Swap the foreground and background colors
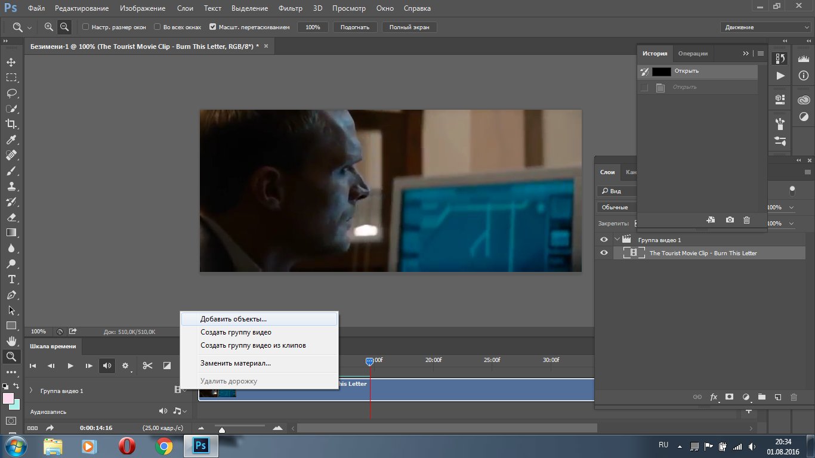The height and width of the screenshot is (458, 815). point(16,386)
